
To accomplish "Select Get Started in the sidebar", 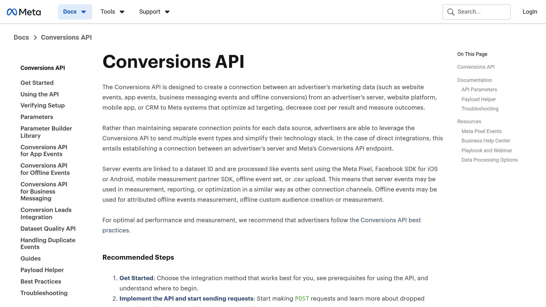I will coord(37,83).
